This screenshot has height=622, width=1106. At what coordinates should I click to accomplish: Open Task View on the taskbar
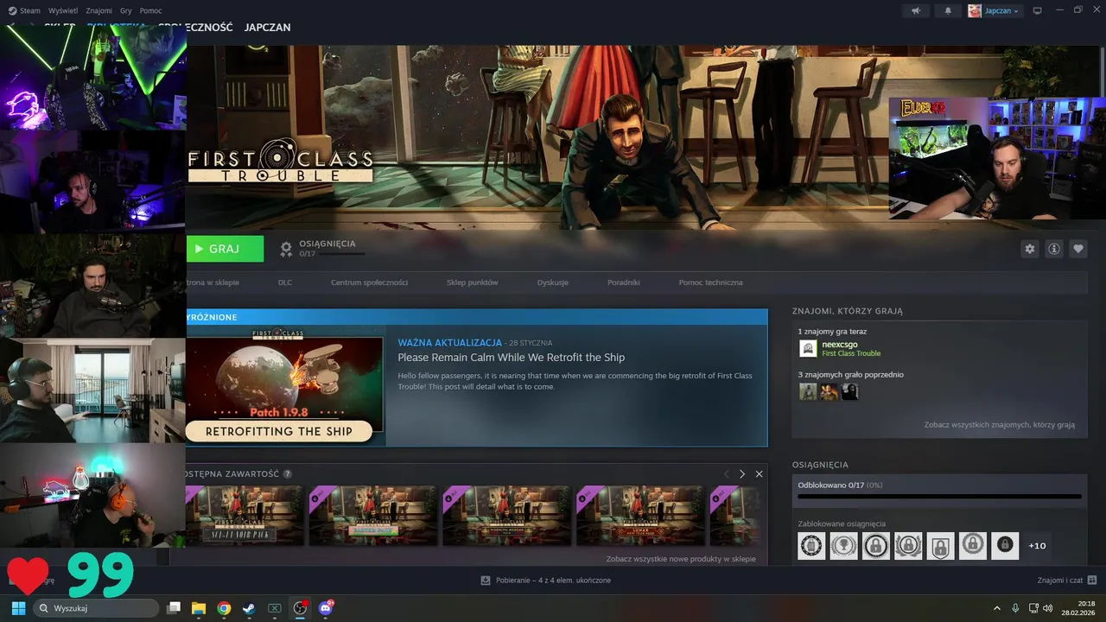(174, 608)
